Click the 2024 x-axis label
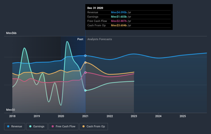Image resolution: width=211 pixels, height=134 pixels. tap(158, 116)
